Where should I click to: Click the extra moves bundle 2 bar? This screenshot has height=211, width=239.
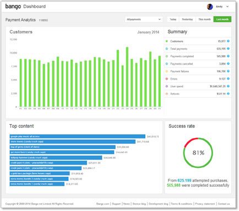point(39,179)
